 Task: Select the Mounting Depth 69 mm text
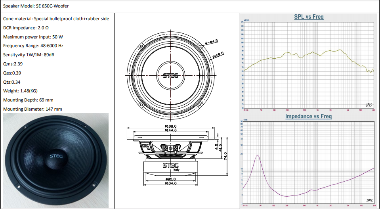(x=28, y=100)
